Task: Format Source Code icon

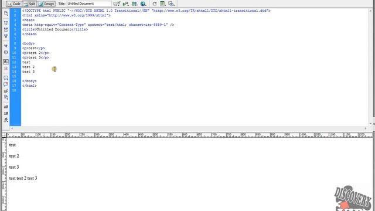Action: (6, 120)
